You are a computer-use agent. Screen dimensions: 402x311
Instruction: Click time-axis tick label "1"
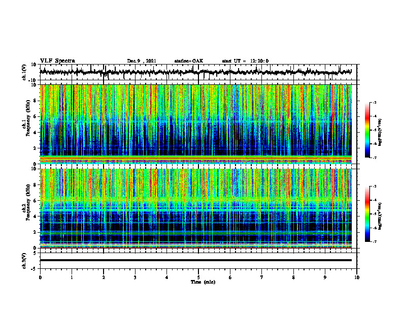pos(72,277)
